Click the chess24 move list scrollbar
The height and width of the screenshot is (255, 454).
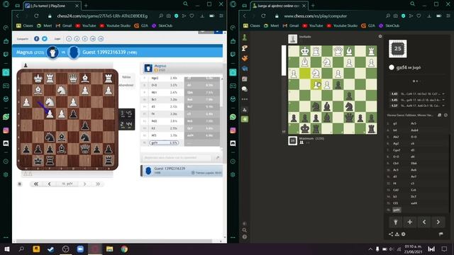click(x=222, y=93)
